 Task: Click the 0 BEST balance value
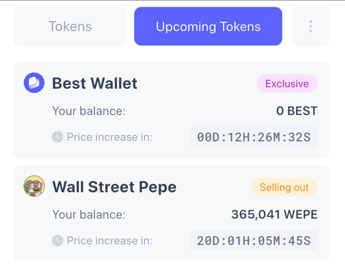tap(297, 111)
